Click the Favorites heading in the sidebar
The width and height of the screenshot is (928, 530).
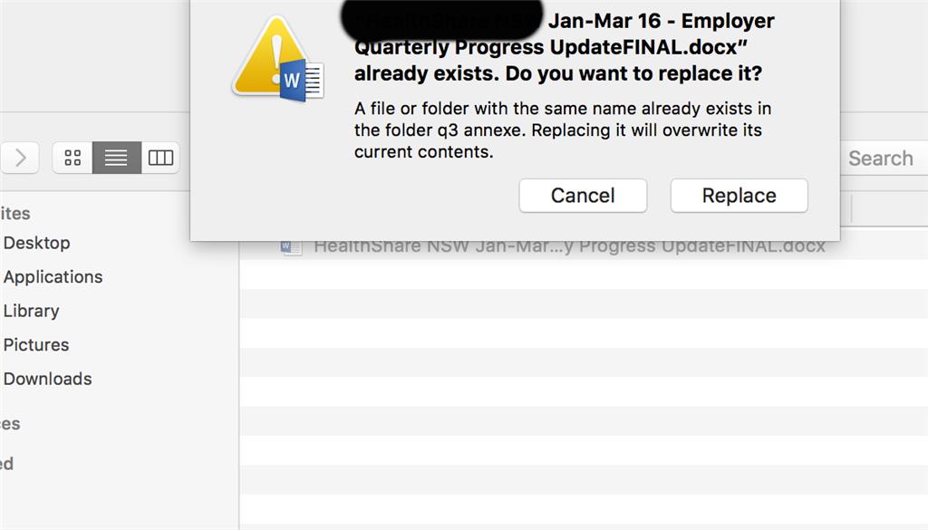coord(15,214)
